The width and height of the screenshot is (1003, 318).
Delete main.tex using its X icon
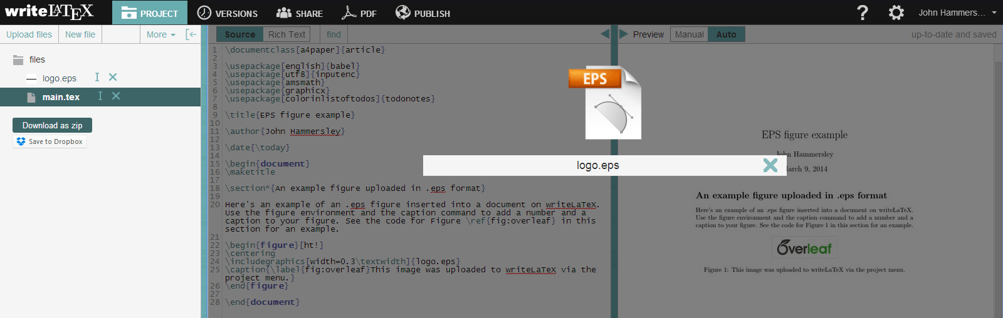(116, 96)
